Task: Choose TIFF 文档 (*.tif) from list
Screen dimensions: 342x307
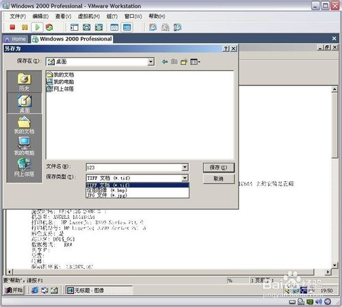Action: pyautogui.click(x=137, y=185)
